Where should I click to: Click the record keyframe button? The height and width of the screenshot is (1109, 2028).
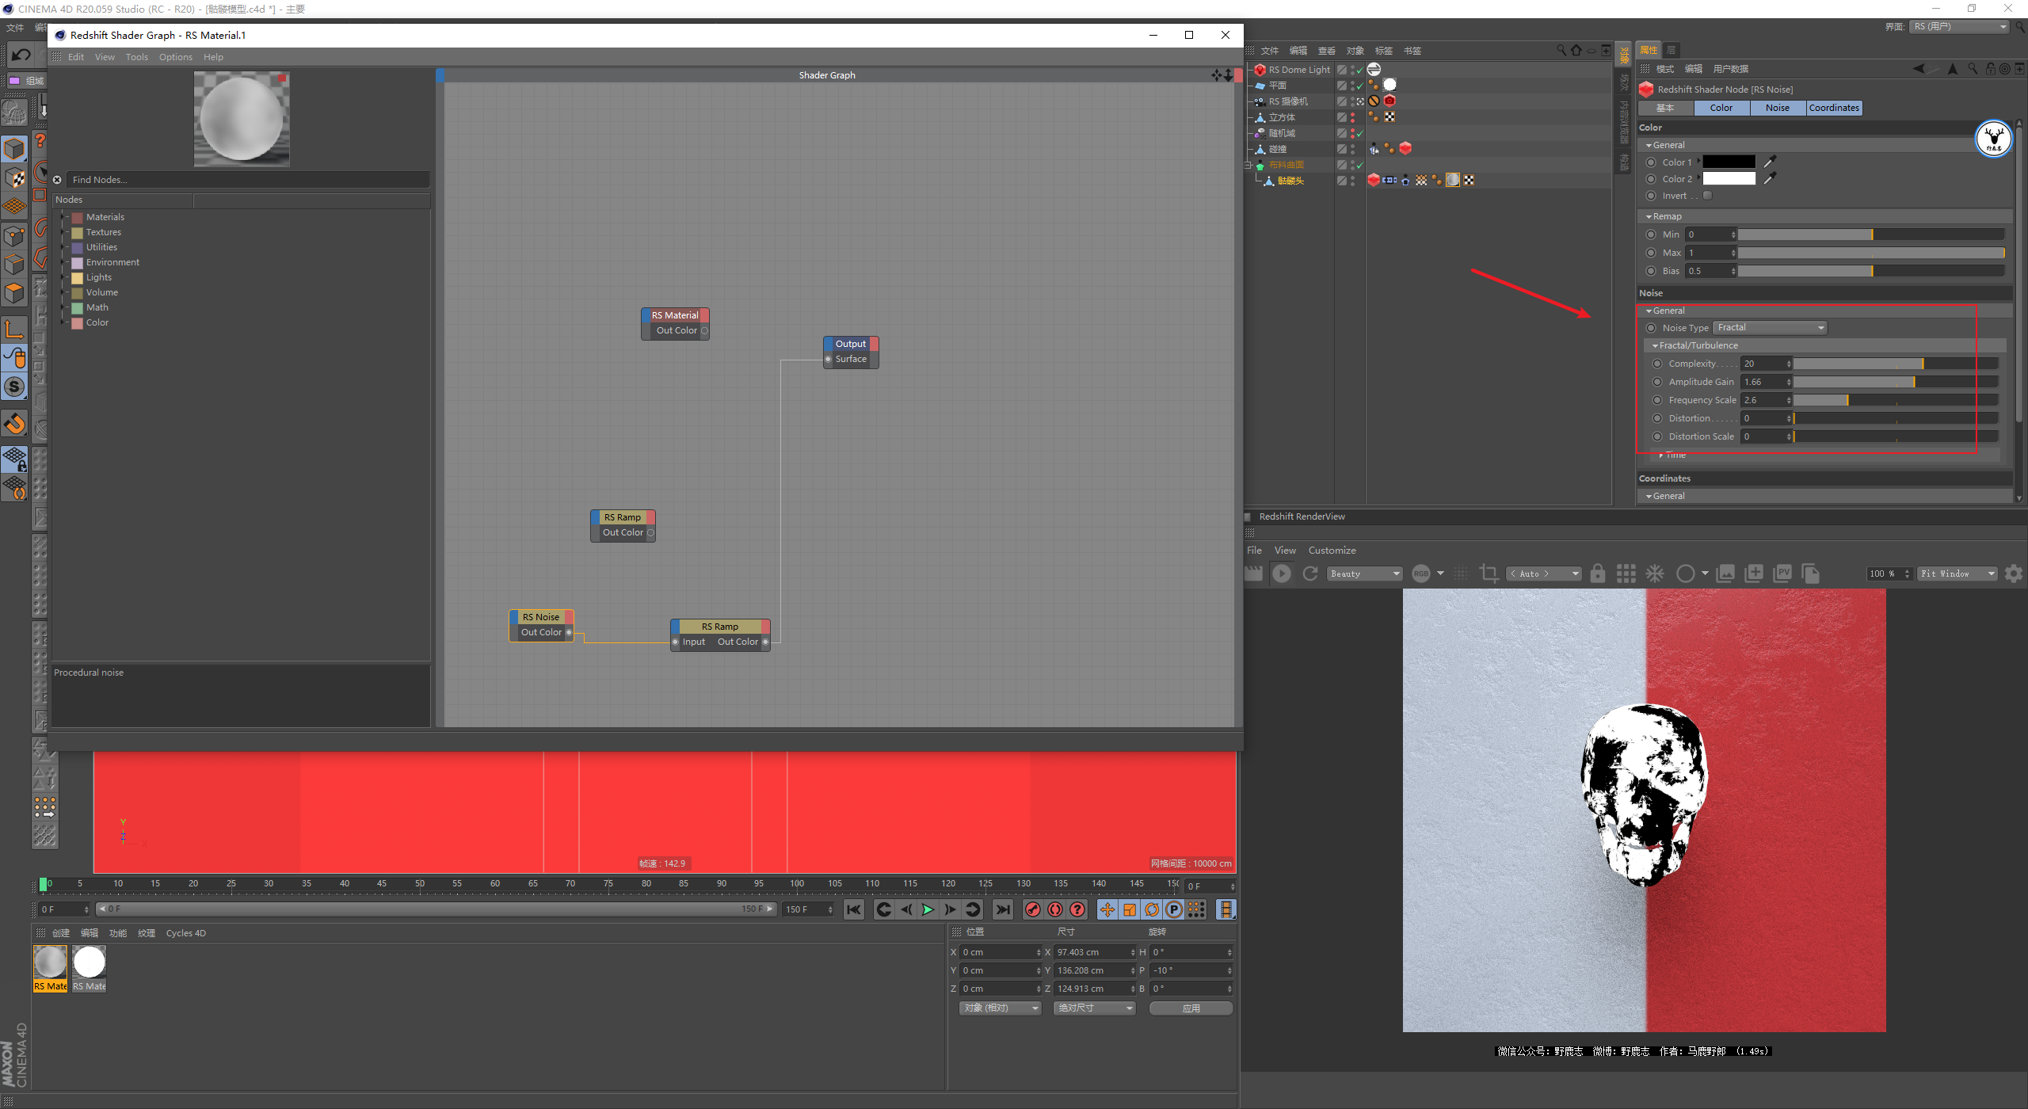coord(1032,909)
